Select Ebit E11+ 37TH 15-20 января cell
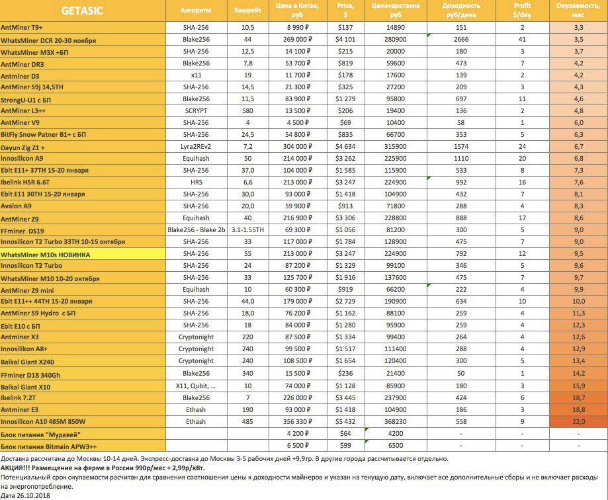 tap(83, 171)
